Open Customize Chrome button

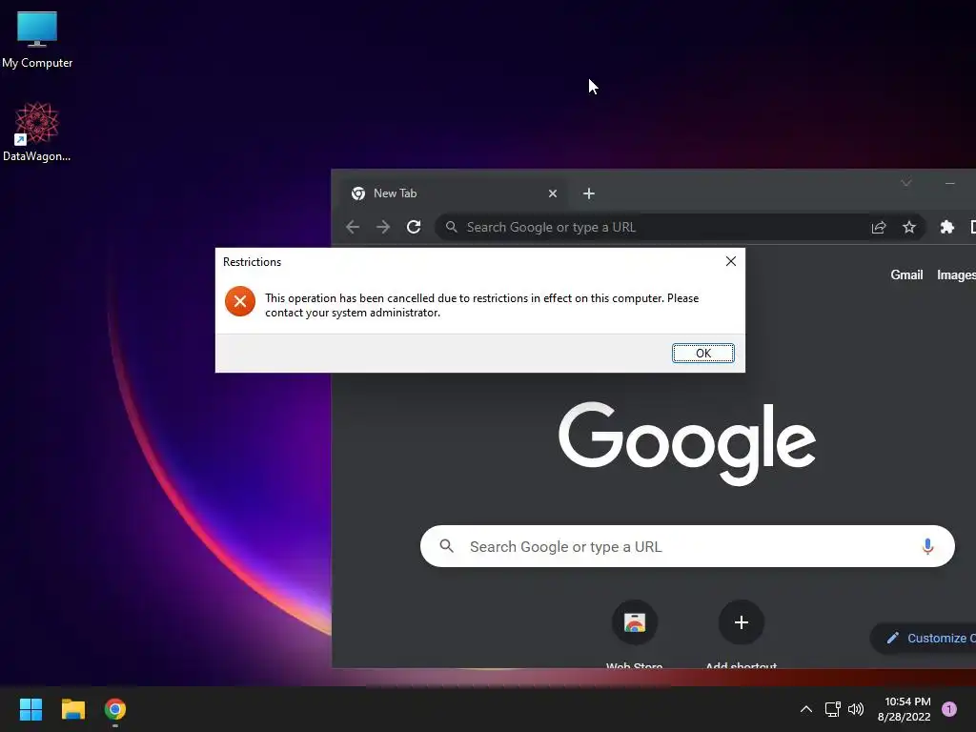point(924,638)
